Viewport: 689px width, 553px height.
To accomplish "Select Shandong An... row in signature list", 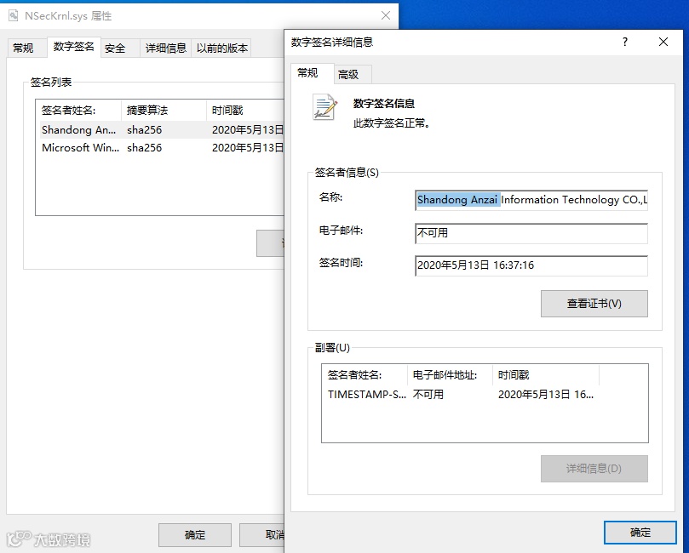I will tap(162, 130).
